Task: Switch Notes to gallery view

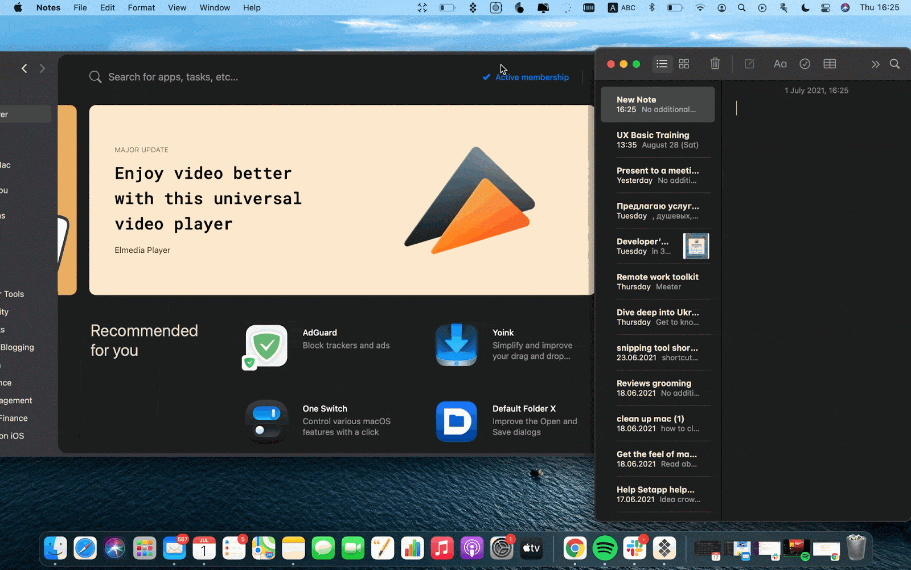Action: [684, 64]
